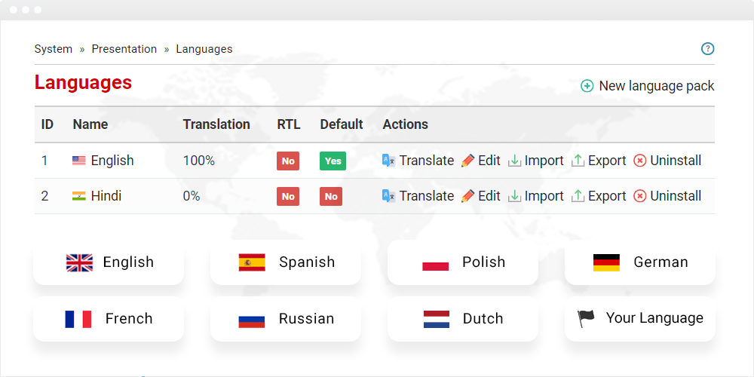Click the India flag next to Hindi
The width and height of the screenshot is (754, 377).
(79, 196)
